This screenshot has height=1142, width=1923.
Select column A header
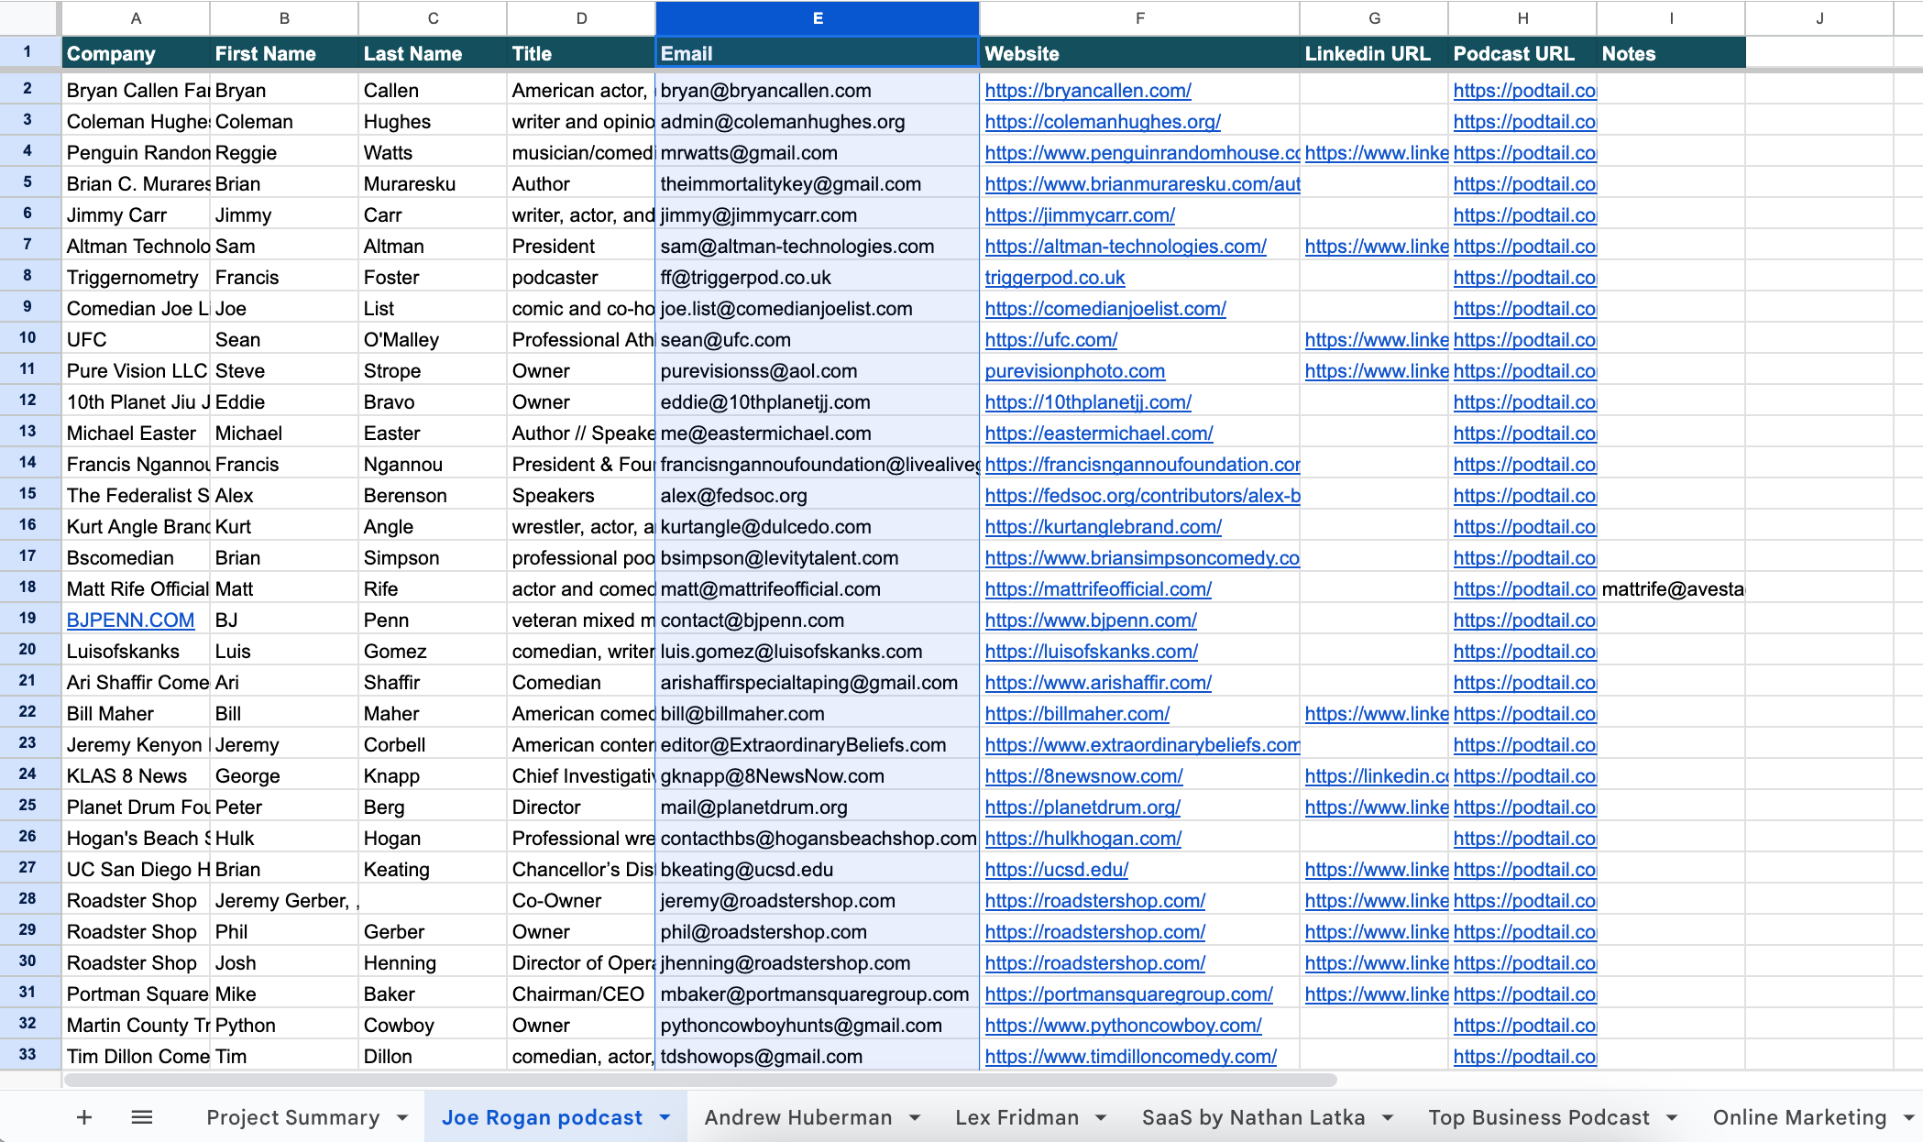coord(136,18)
